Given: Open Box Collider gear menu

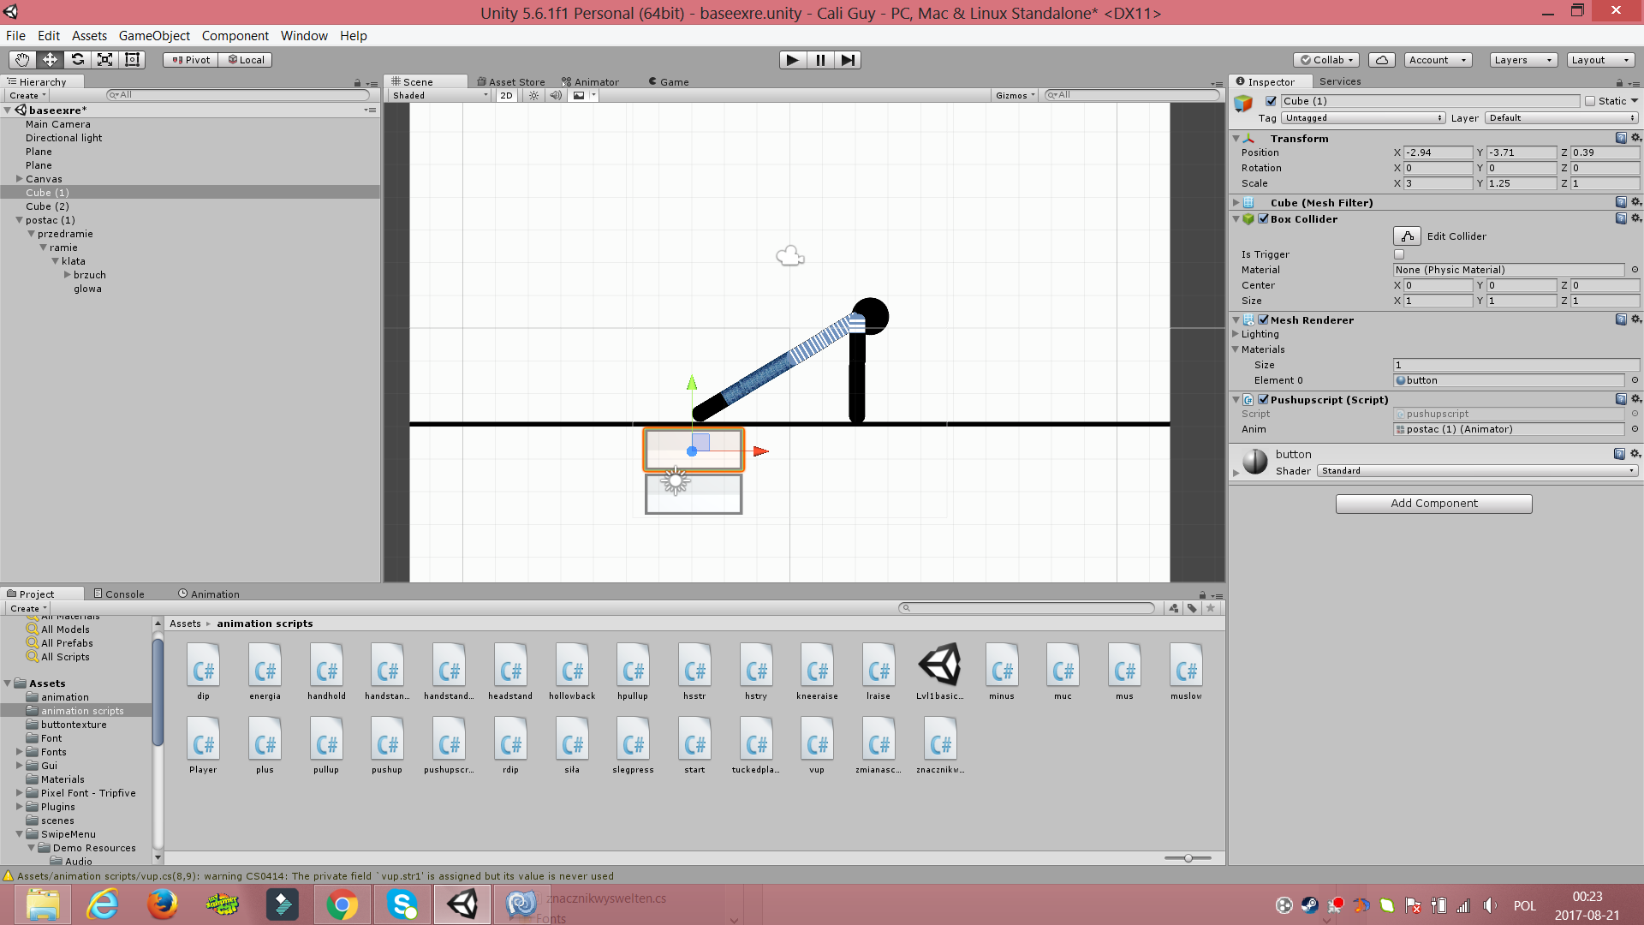Looking at the screenshot, I should point(1635,218).
